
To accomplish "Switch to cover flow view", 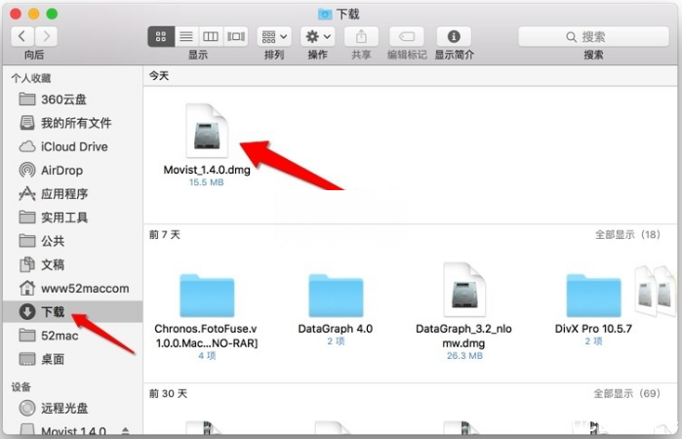I will tap(236, 36).
